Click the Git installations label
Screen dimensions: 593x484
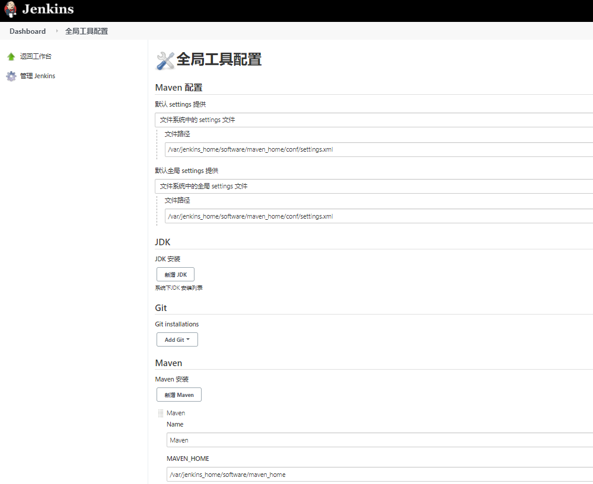point(177,324)
